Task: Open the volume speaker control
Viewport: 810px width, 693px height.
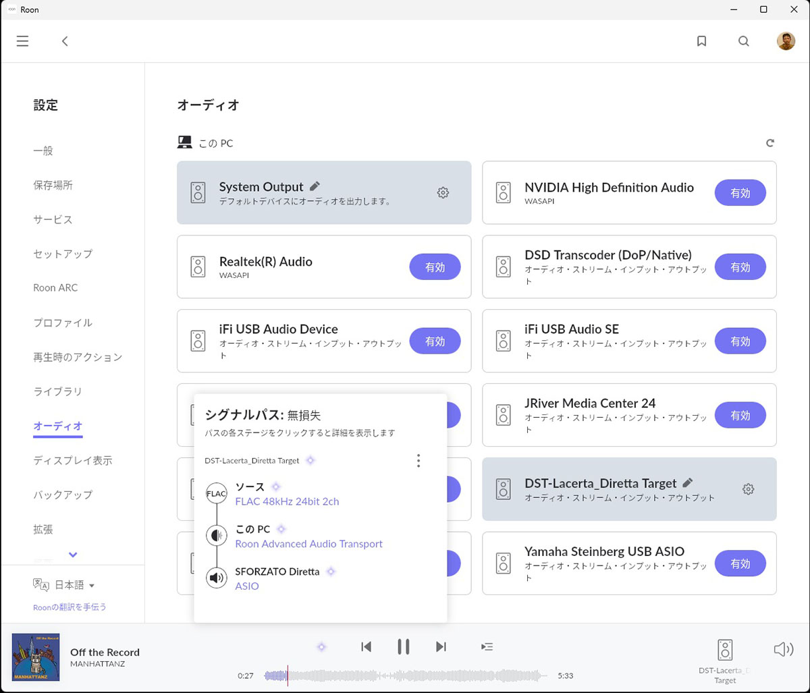Action: [783, 650]
